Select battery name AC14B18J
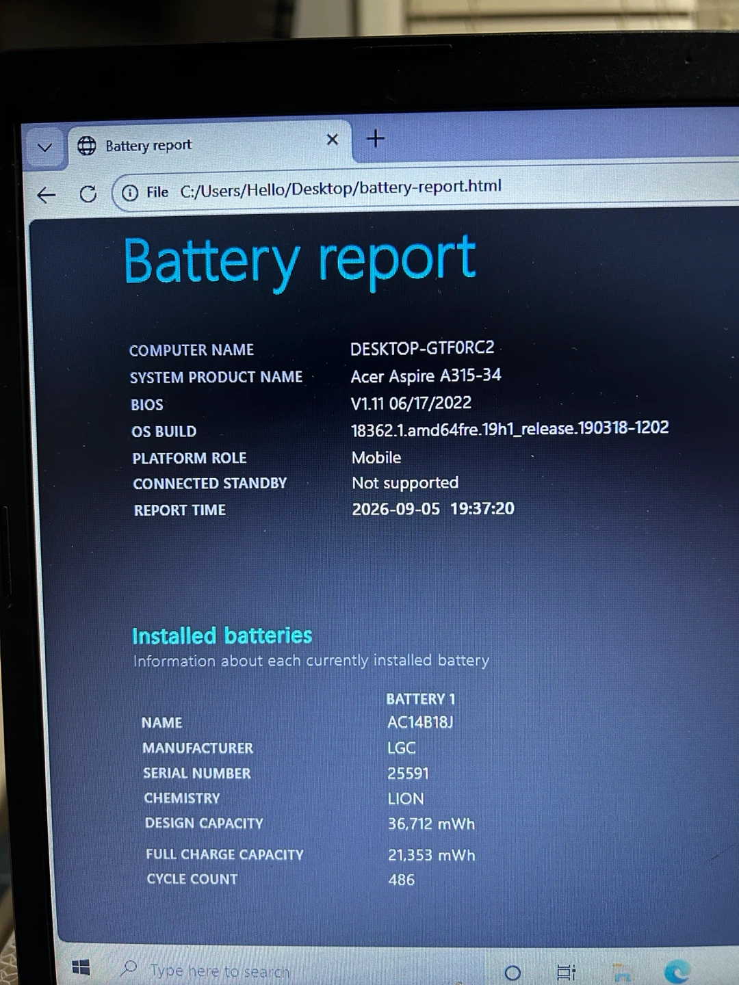Screen dimensions: 739x985 point(420,722)
